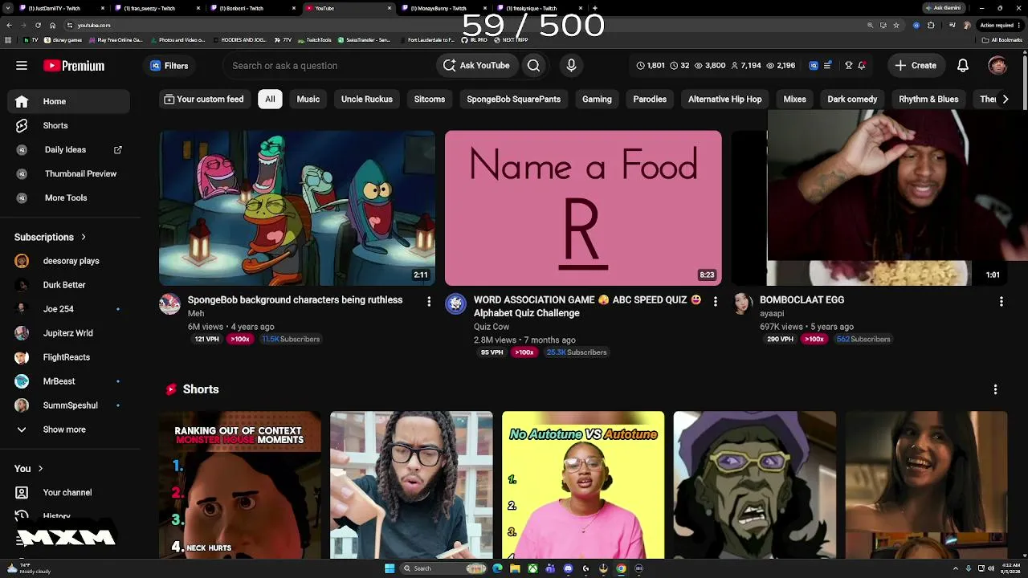Open the vidIQ alerts bell with red dot
The image size is (1028, 578).
(x=862, y=66)
